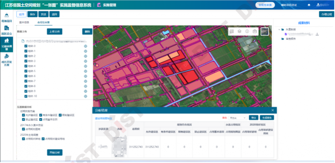Go to home via the house icon
Image resolution: width=335 pixels, height=163 pixels.
pyautogui.click(x=309, y=5)
